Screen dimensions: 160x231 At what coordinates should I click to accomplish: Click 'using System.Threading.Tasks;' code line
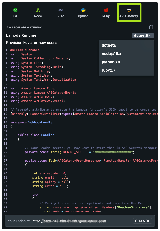[37, 67]
